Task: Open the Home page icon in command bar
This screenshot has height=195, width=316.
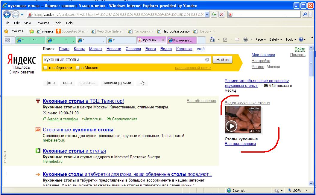Action: (212, 39)
